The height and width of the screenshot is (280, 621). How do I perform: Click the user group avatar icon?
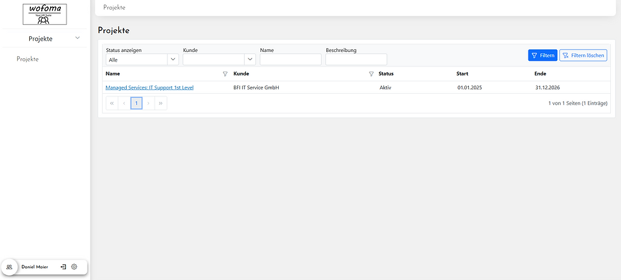click(10, 267)
